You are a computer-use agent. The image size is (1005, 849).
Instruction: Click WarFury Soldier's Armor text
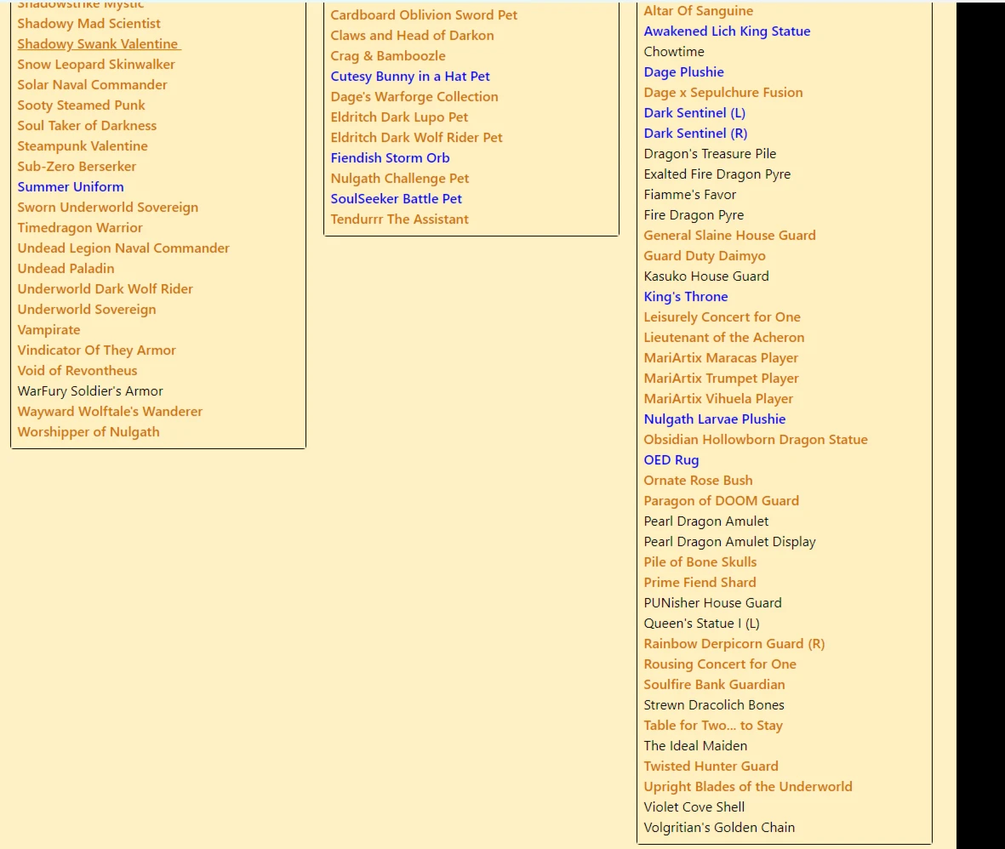coord(89,391)
